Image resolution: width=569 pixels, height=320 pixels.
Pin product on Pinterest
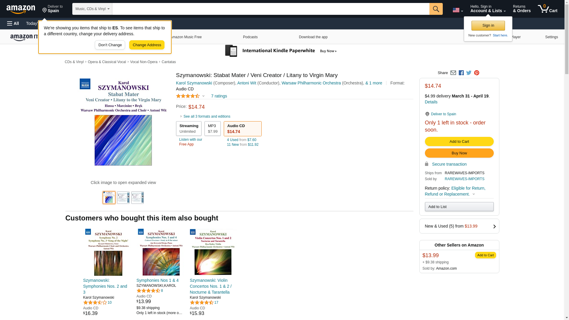tap(477, 73)
